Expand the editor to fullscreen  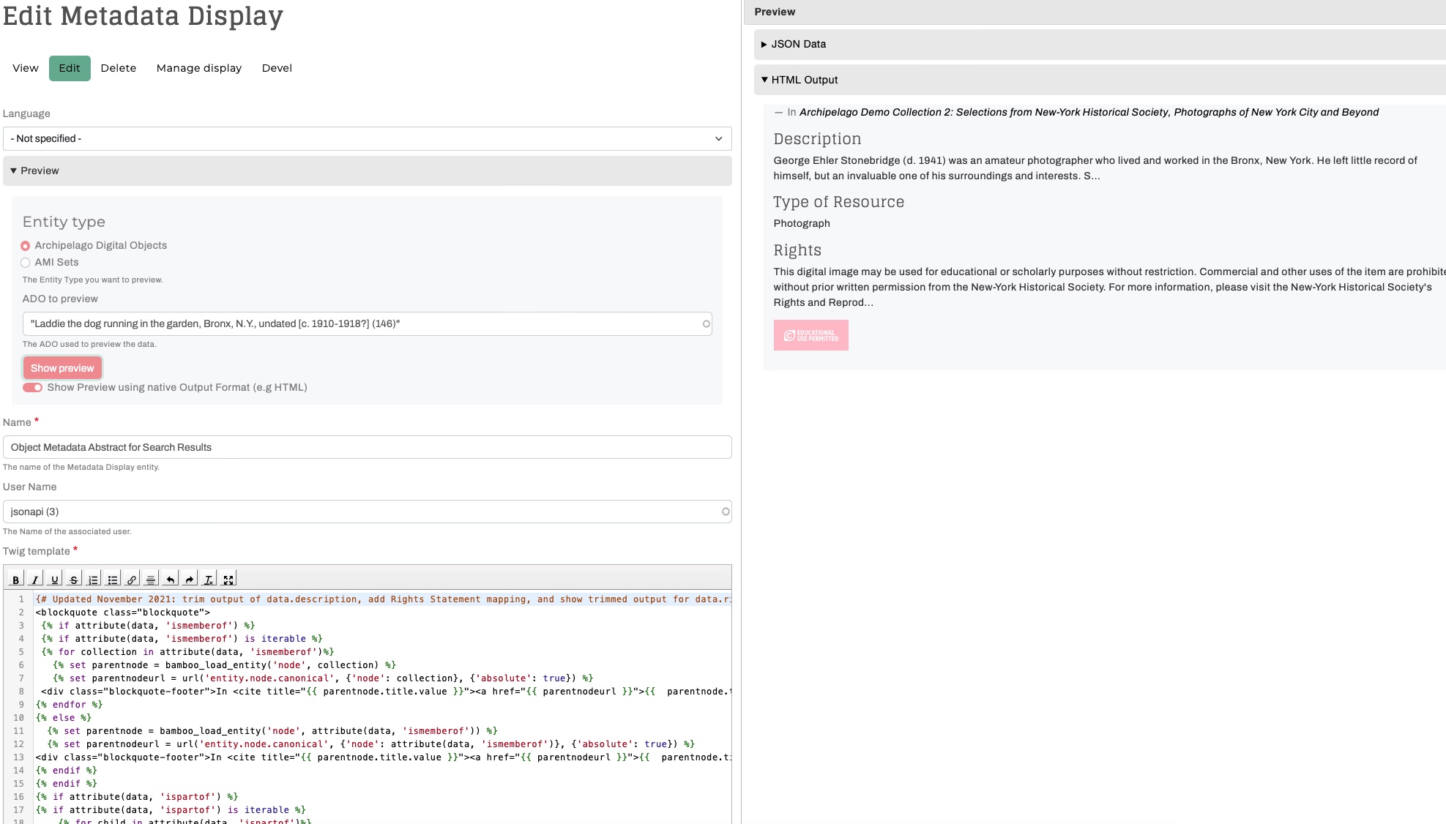coord(228,579)
